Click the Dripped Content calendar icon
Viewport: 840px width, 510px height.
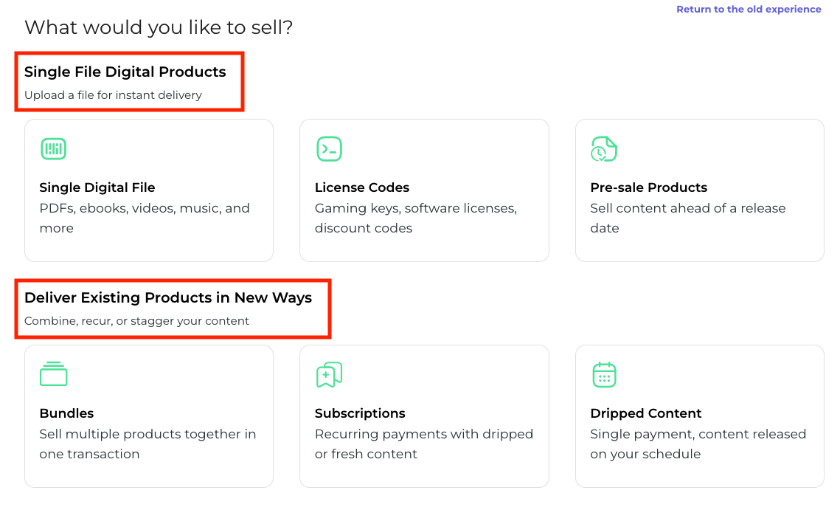coord(604,375)
